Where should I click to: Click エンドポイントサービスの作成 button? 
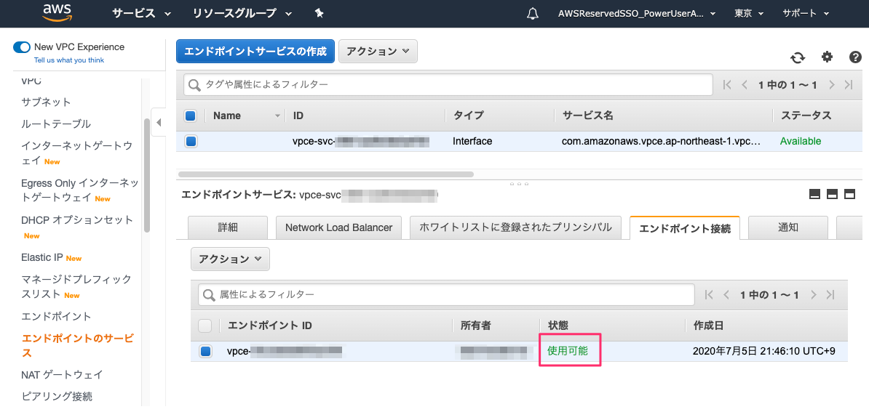coord(255,52)
